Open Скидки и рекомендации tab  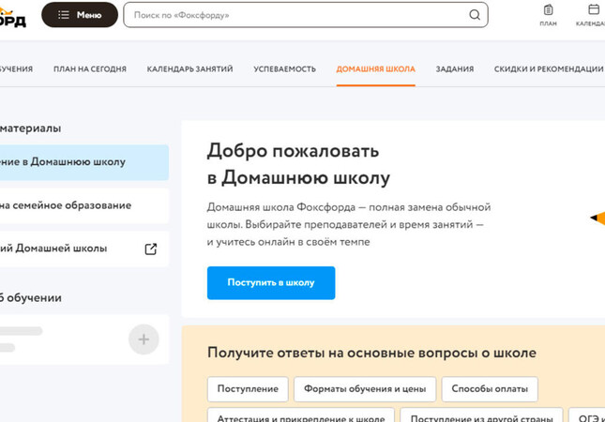pos(549,69)
